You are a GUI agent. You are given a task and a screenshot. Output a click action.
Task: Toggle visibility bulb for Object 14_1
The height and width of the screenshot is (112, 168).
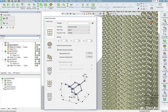[35, 63]
